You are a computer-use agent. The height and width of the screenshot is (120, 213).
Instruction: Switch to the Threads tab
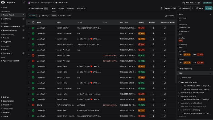click(61, 9)
